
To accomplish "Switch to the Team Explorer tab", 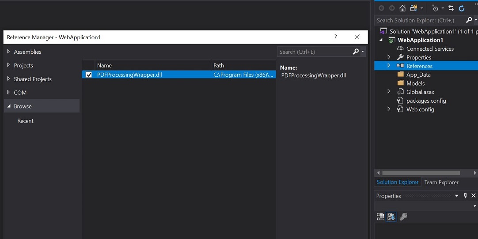I will pos(441,182).
